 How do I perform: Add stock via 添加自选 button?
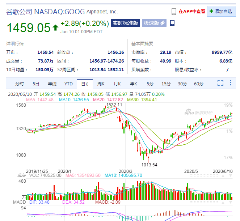(221, 11)
